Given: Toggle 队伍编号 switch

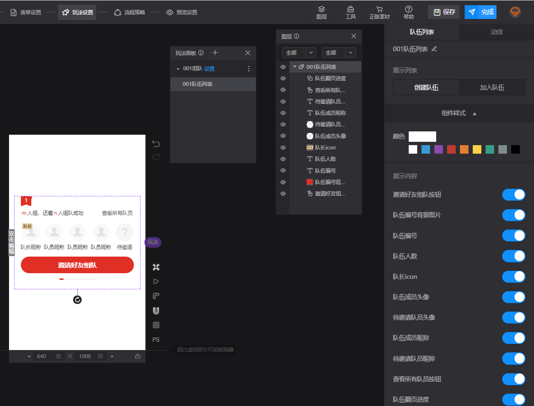Looking at the screenshot, I should click(x=514, y=236).
